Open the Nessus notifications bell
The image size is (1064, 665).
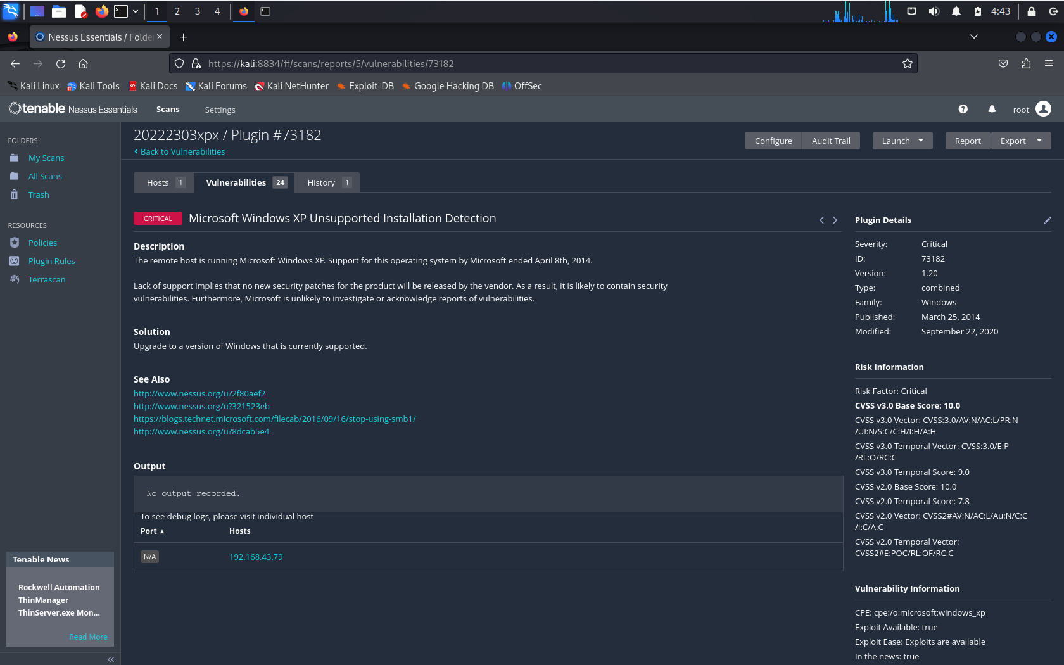pos(992,109)
